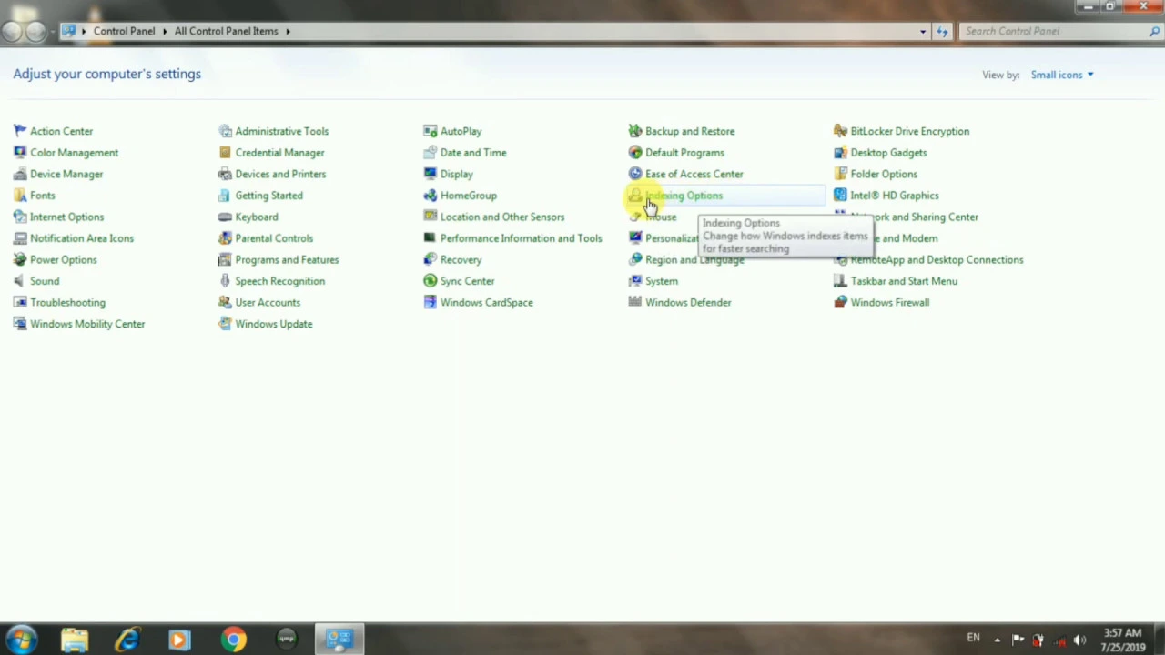Open the Indexing Options link

[x=684, y=196]
